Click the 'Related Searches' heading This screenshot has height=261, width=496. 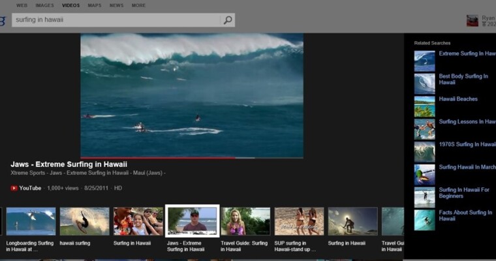coord(432,43)
